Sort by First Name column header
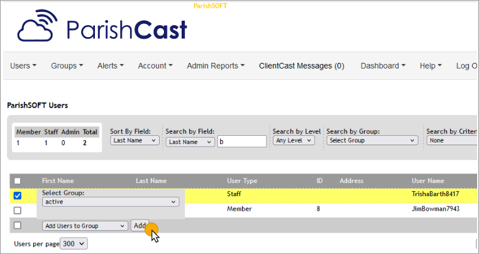Viewport: 479px width, 254px height. pyautogui.click(x=58, y=180)
